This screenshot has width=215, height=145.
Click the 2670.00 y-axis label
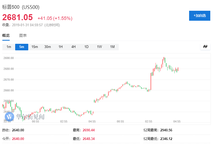tap(9, 79)
